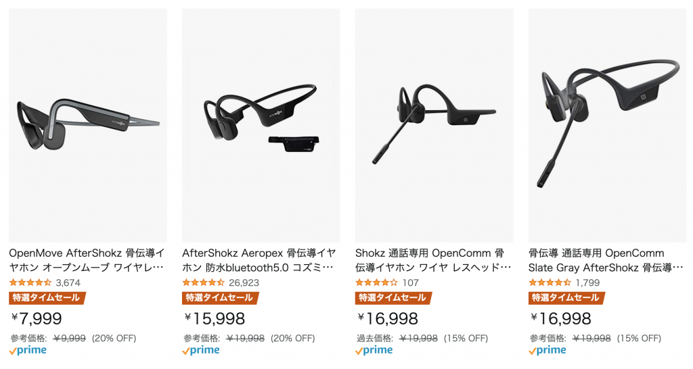View the 3,674 customer reviews
Image resolution: width=693 pixels, height=369 pixels.
(x=68, y=282)
